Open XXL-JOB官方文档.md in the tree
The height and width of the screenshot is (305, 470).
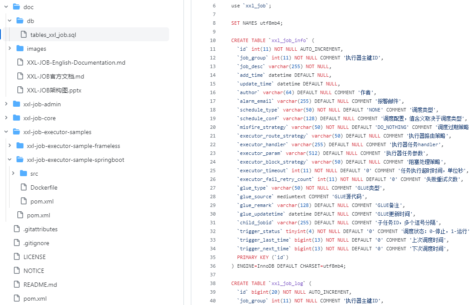click(x=55, y=76)
